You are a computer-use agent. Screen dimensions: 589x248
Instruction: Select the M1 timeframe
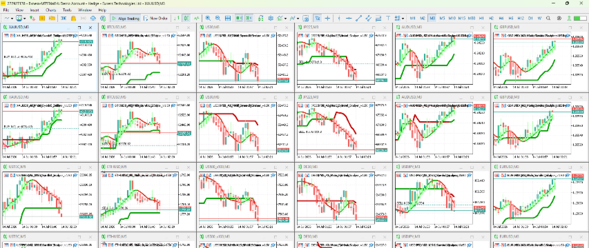(412, 18)
